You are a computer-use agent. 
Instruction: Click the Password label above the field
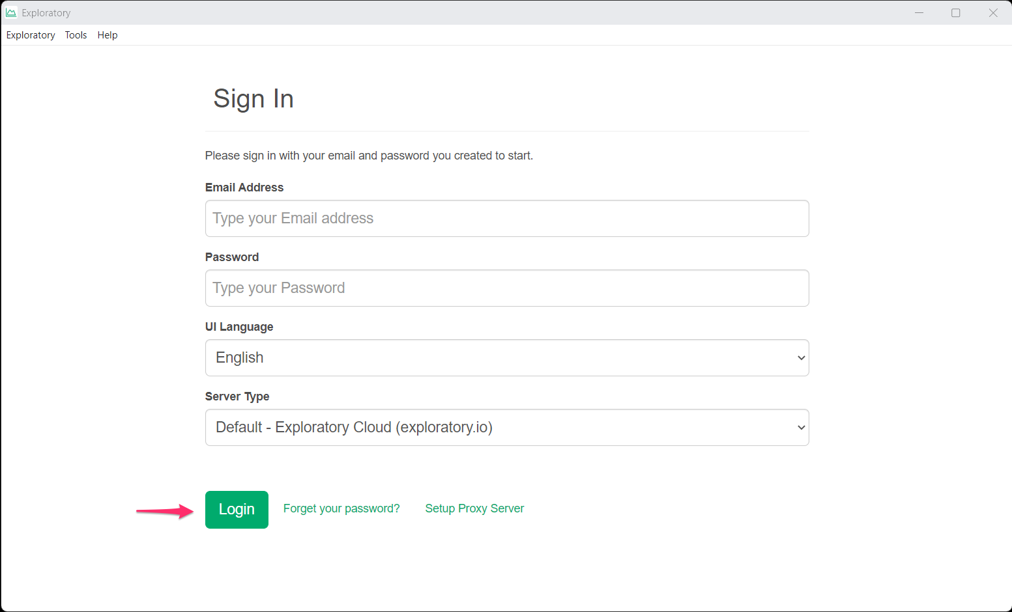pos(232,257)
